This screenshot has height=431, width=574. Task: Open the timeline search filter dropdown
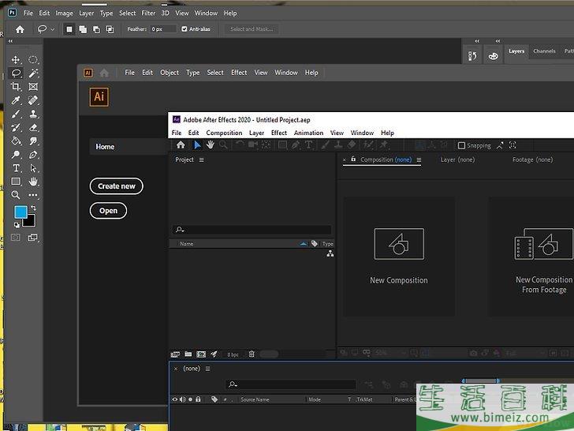(x=233, y=384)
